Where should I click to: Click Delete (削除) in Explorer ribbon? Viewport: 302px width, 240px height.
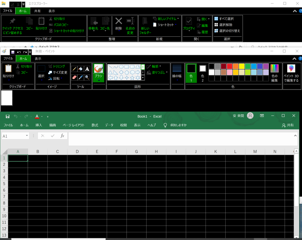pos(119,24)
